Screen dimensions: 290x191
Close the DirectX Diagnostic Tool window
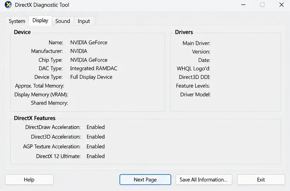tap(282, 5)
